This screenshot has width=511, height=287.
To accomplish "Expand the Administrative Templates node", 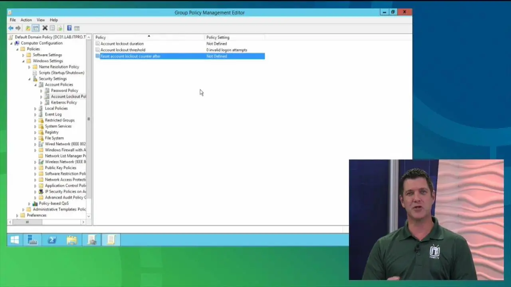I will (x=23, y=209).
